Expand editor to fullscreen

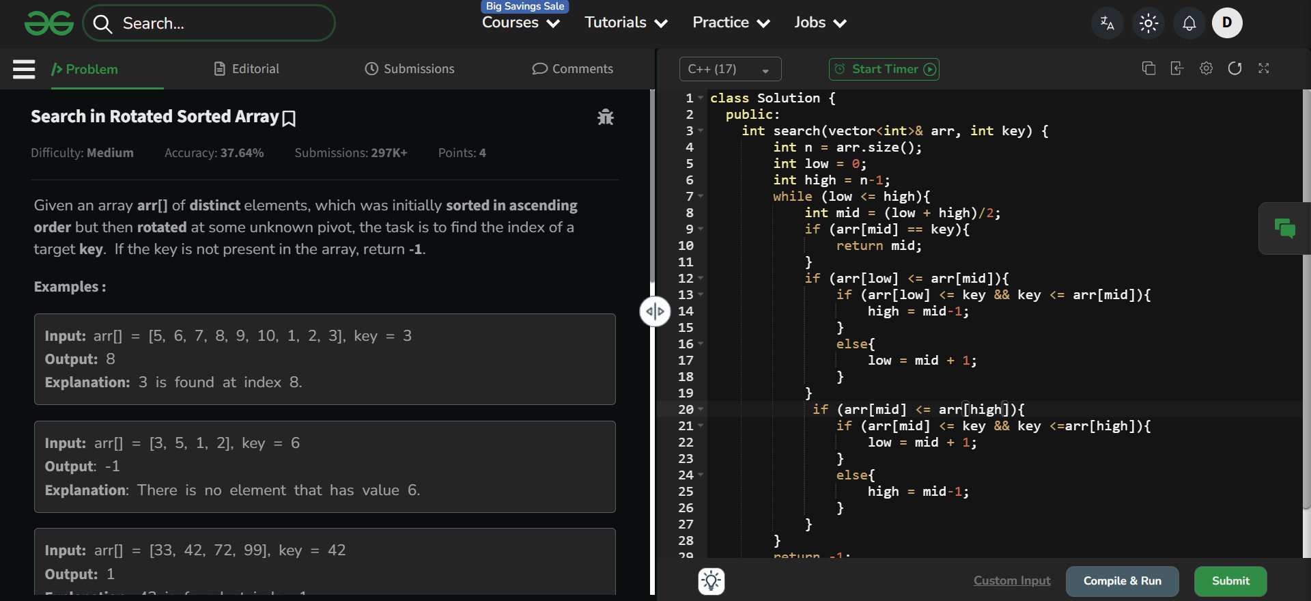click(x=1263, y=68)
